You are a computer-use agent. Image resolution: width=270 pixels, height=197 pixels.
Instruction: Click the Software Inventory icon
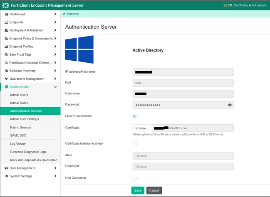click(6, 71)
